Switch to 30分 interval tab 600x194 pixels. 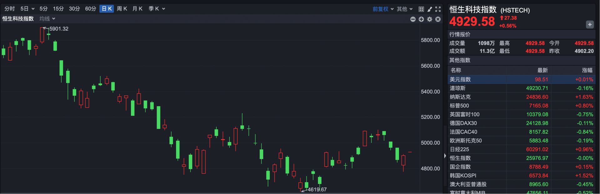74,9
